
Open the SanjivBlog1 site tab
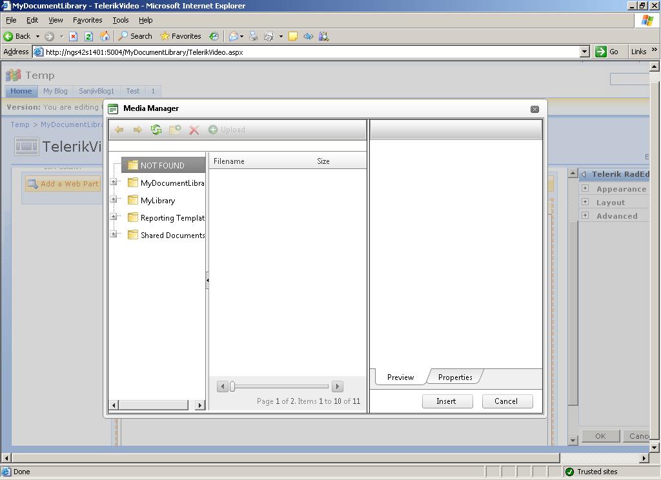click(97, 91)
